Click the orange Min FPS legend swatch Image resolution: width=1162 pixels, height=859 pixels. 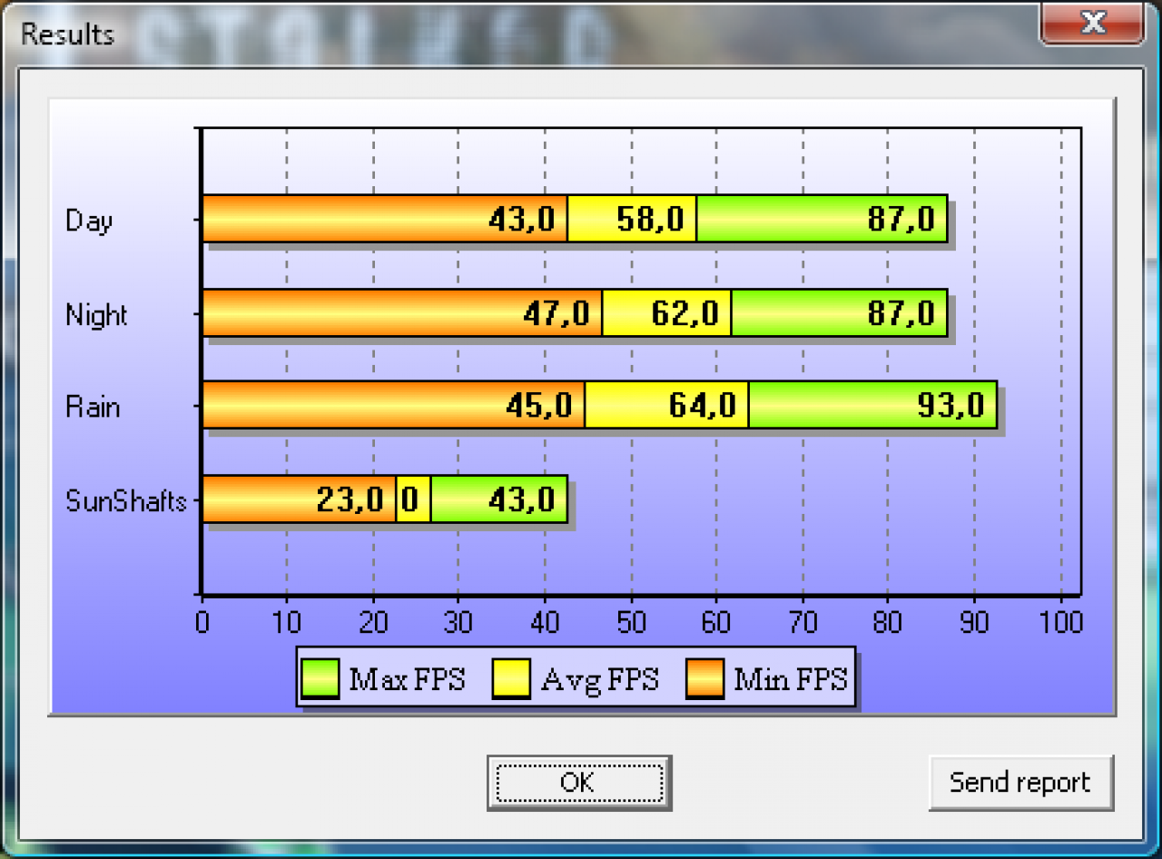point(704,679)
